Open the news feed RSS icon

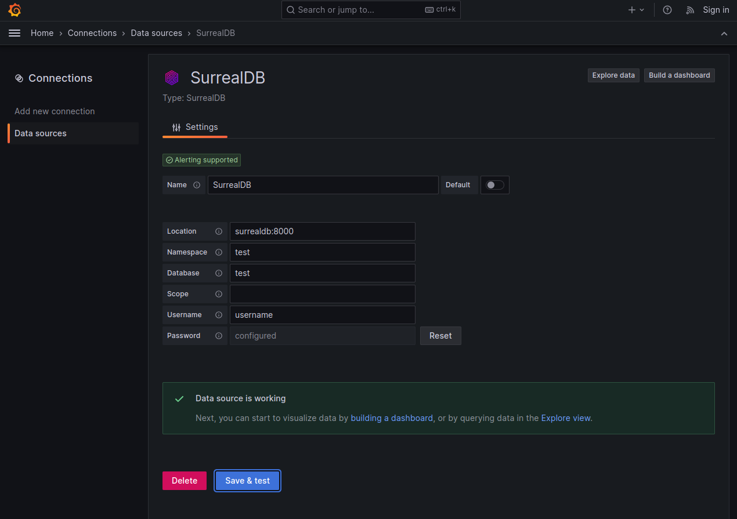[x=690, y=10]
